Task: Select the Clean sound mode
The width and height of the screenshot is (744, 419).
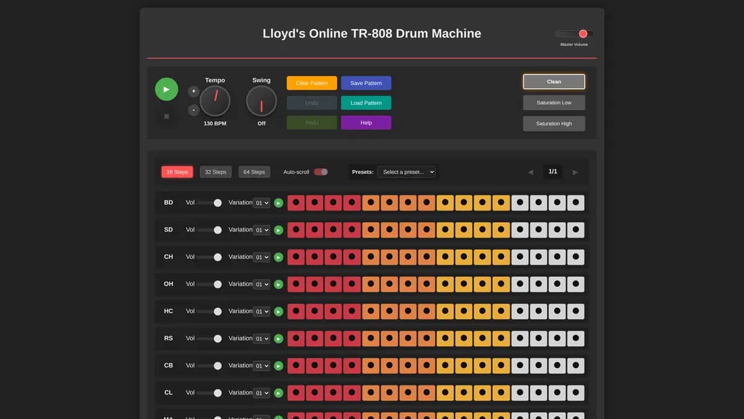Action: (x=554, y=82)
